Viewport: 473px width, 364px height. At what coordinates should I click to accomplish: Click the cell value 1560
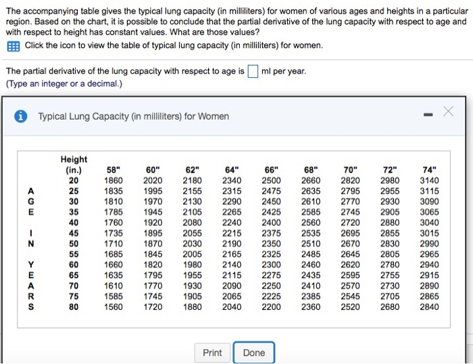tap(114, 307)
